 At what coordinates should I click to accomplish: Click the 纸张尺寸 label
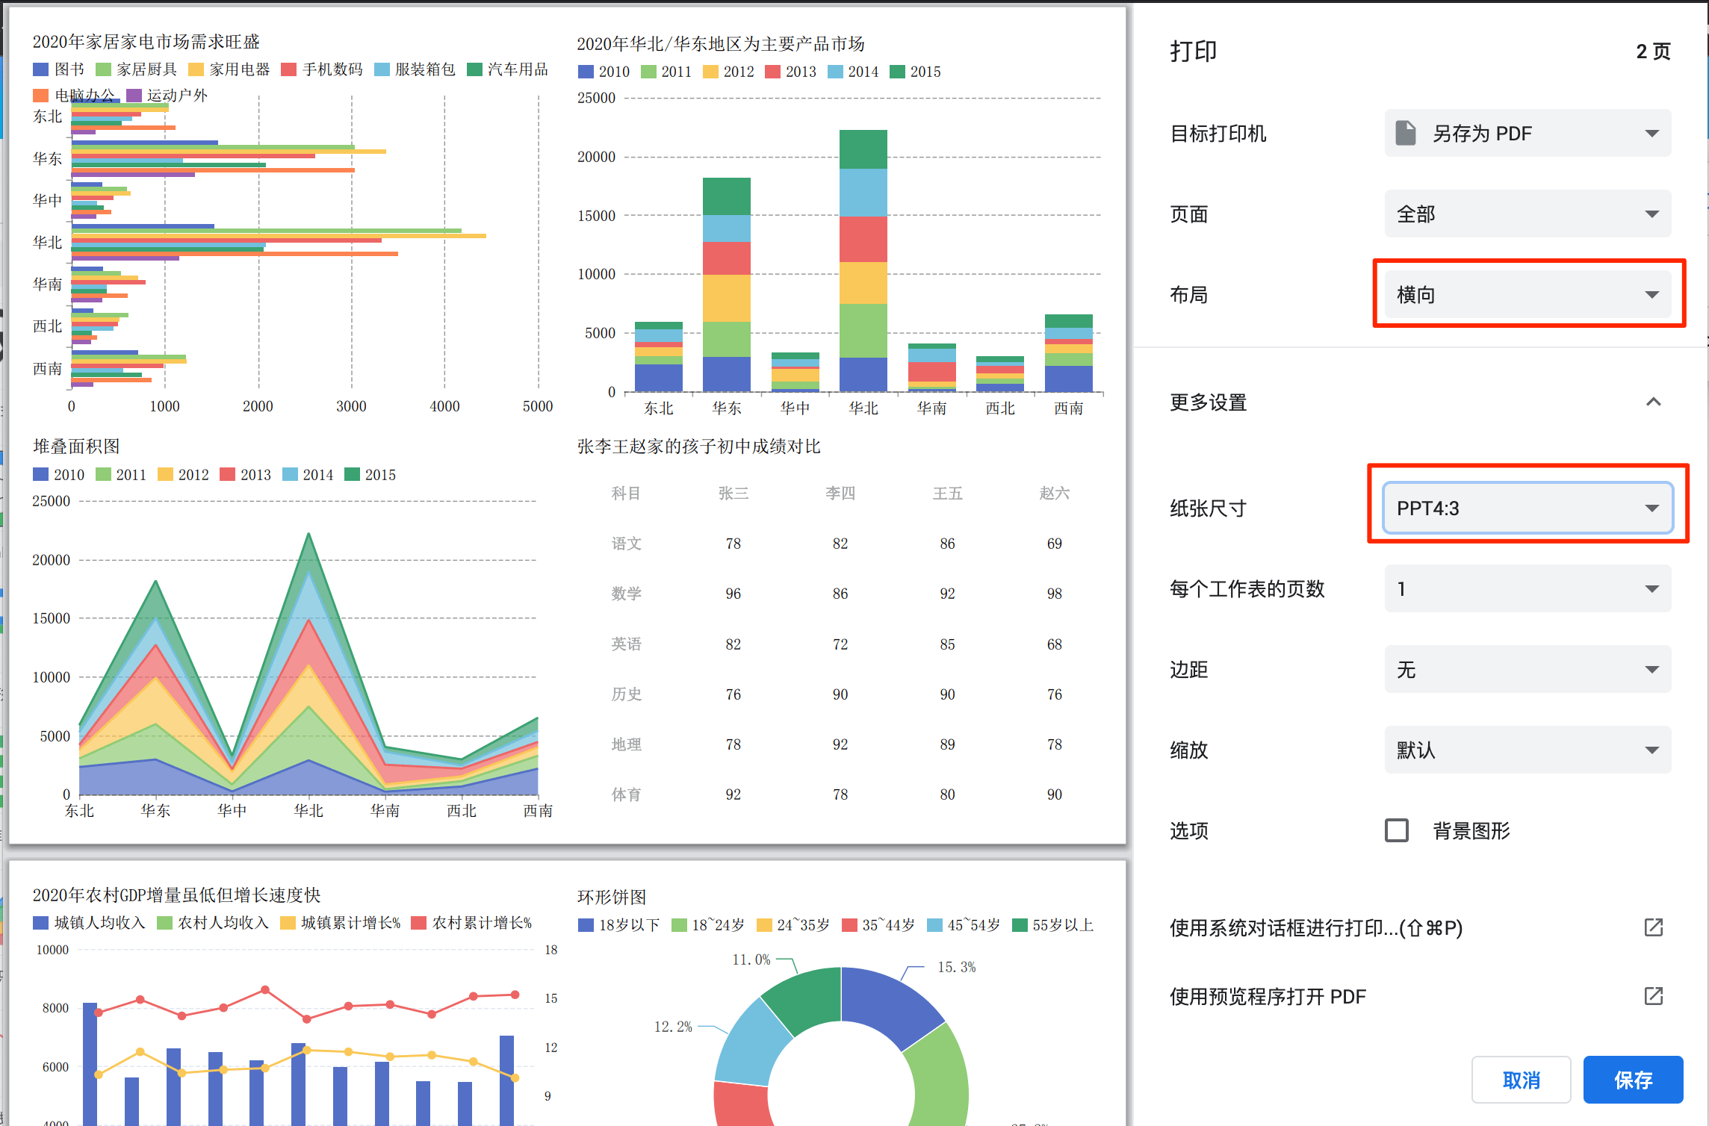[1208, 508]
